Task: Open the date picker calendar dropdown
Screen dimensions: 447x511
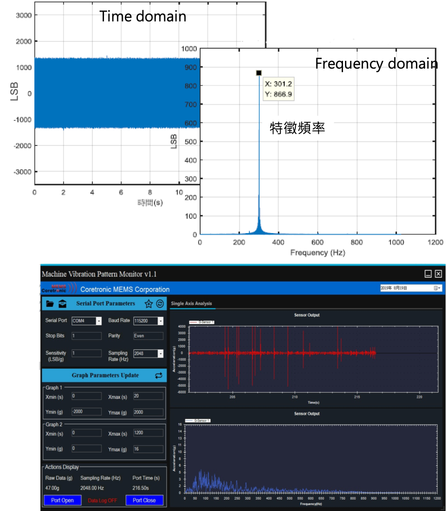Action: coord(437,288)
